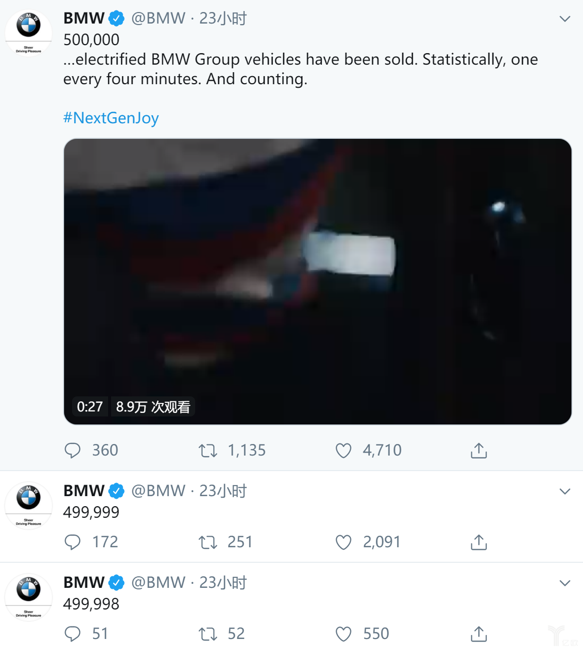This screenshot has width=583, height=651.
Task: Reply to the 499,999 tweet
Action: coord(73,542)
